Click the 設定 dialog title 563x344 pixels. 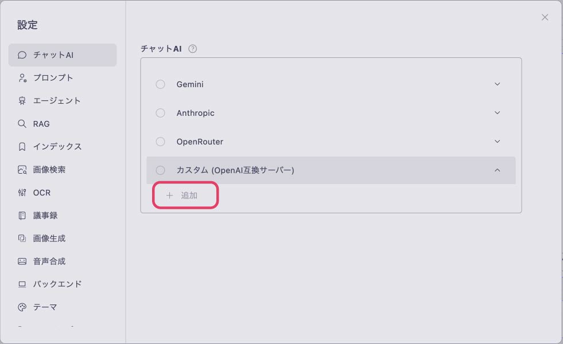pos(28,25)
